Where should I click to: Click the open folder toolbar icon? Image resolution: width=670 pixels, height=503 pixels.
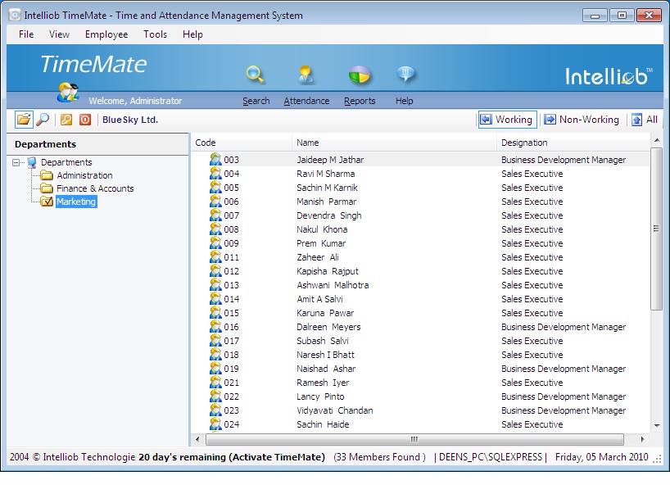point(24,120)
